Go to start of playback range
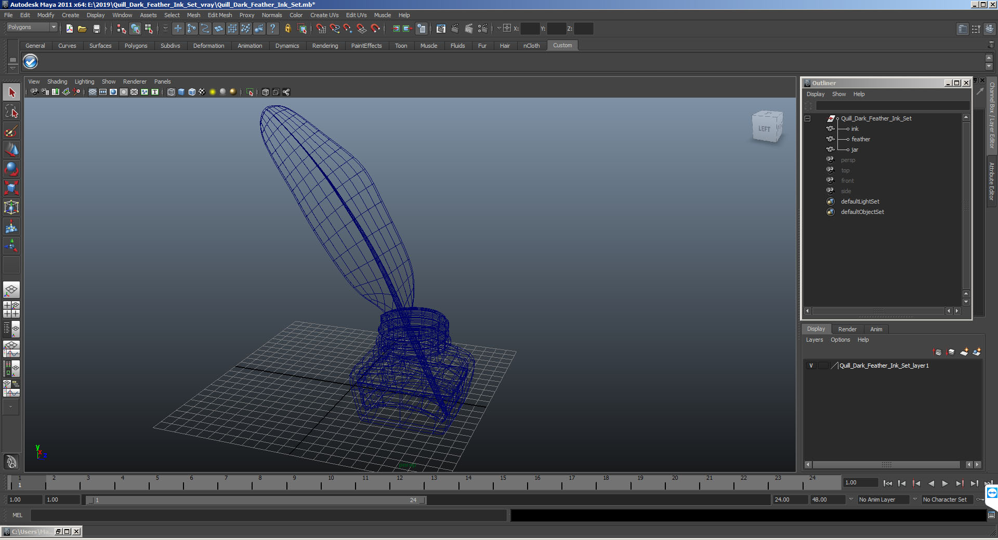Image resolution: width=998 pixels, height=540 pixels. 888,483
